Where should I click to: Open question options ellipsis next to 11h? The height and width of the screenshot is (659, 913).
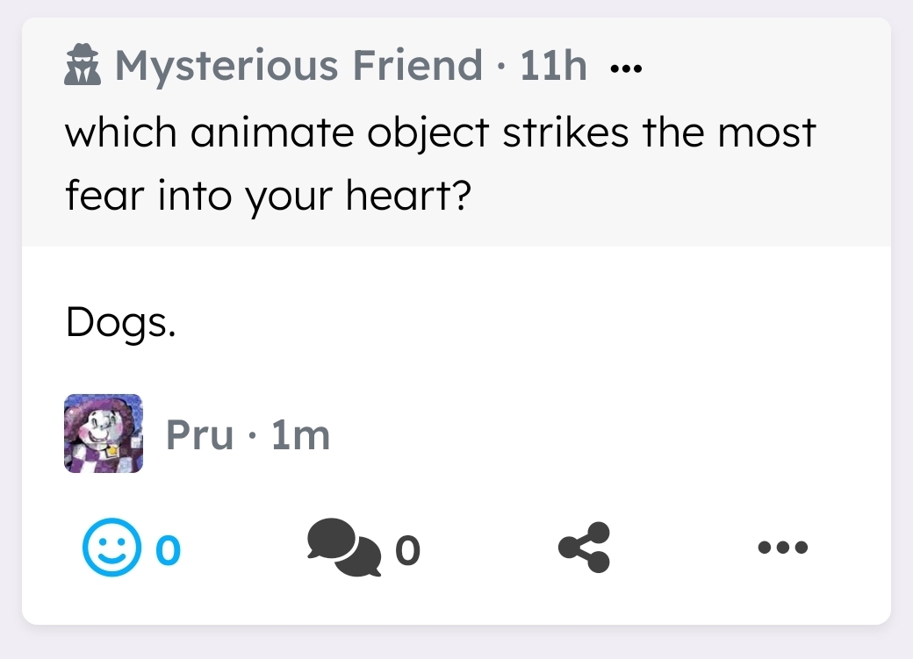coord(626,68)
